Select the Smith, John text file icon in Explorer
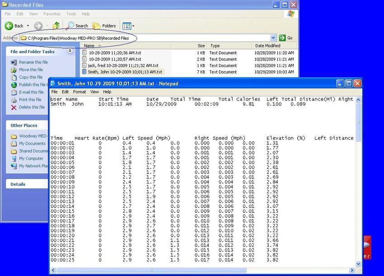 click(84, 72)
